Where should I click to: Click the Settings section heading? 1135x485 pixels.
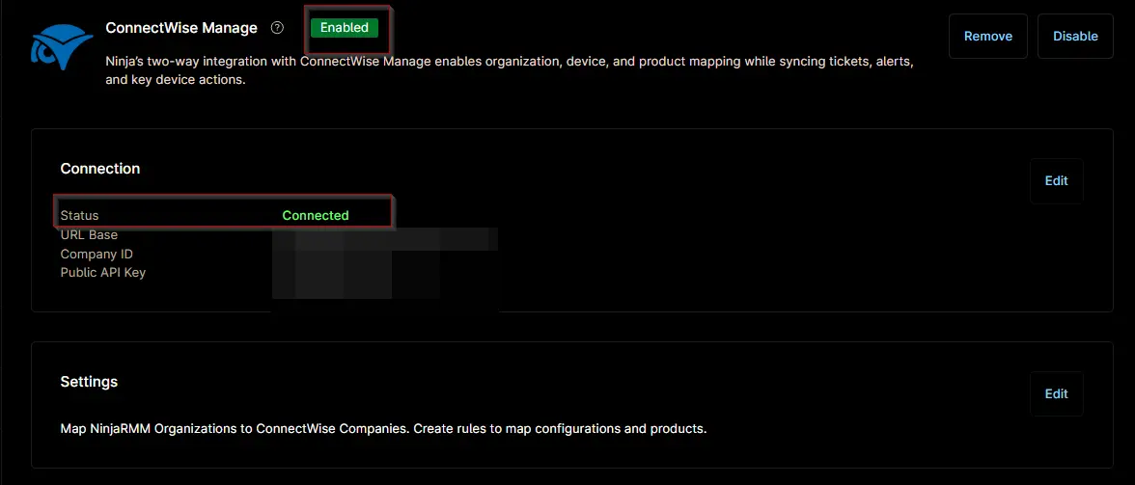coord(89,381)
